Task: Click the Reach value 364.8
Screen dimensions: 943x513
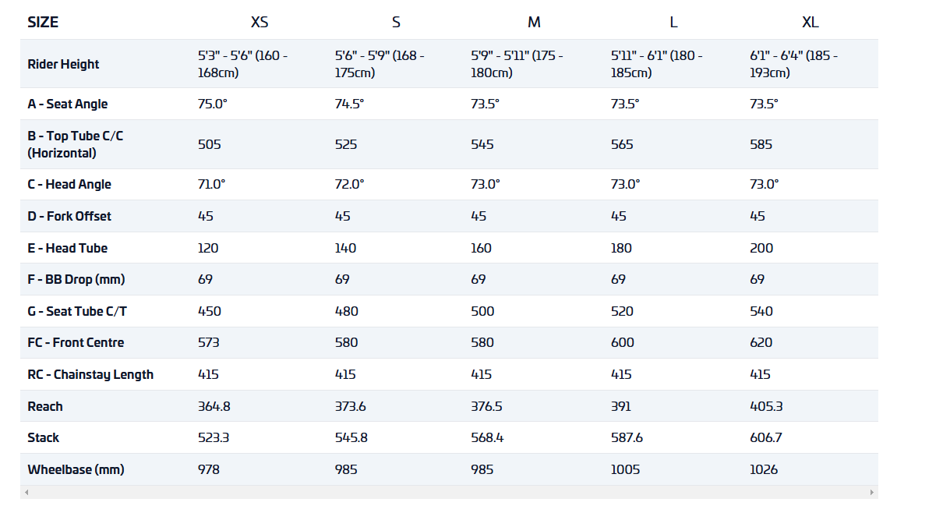Action: pos(214,406)
